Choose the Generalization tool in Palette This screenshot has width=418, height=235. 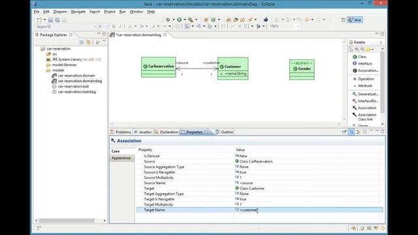[x=365, y=94]
